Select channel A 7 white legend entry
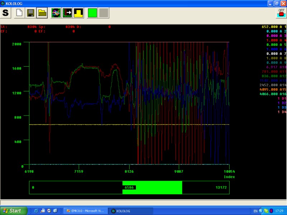This screenshot has width=287, height=215. pos(276,53)
